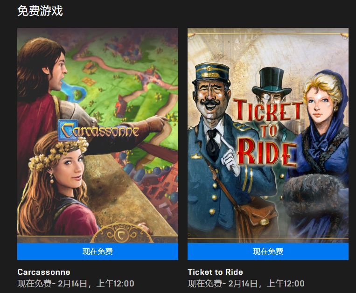Screen dimensions: 356x293
Task: Click Ticket to Ride's 现在免费 2月14日 date text
Action: 246,284
